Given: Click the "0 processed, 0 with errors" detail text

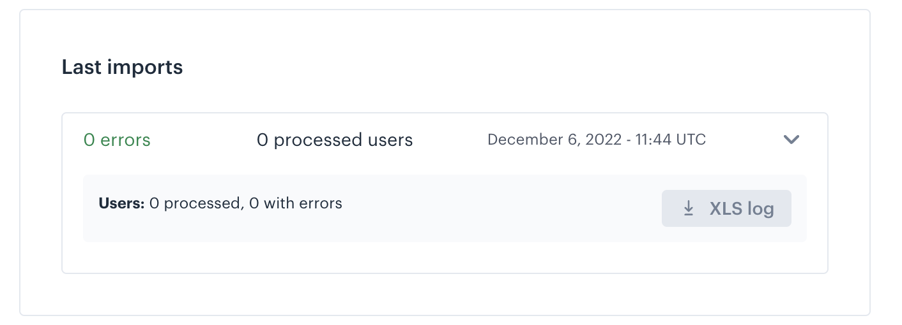Looking at the screenshot, I should (x=246, y=204).
